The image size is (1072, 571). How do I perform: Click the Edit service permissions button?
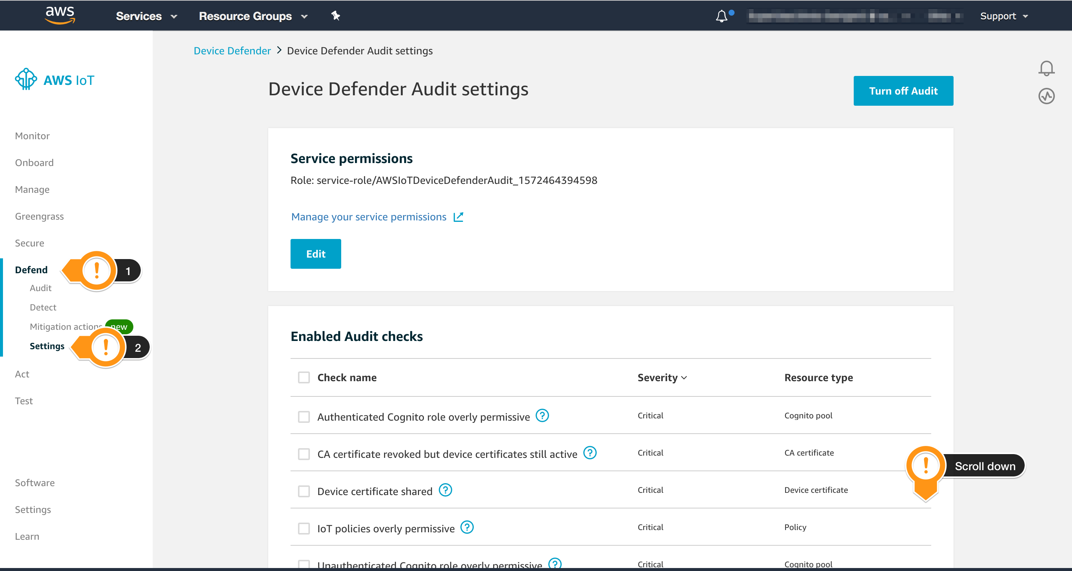(315, 254)
